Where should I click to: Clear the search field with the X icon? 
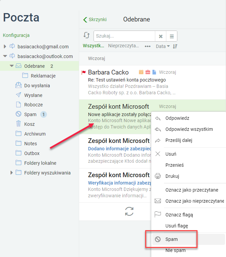tap(161, 36)
